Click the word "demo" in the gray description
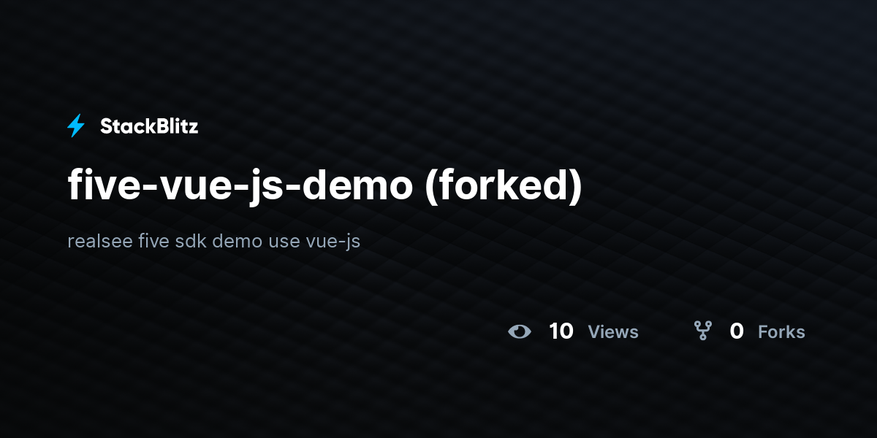 point(238,241)
